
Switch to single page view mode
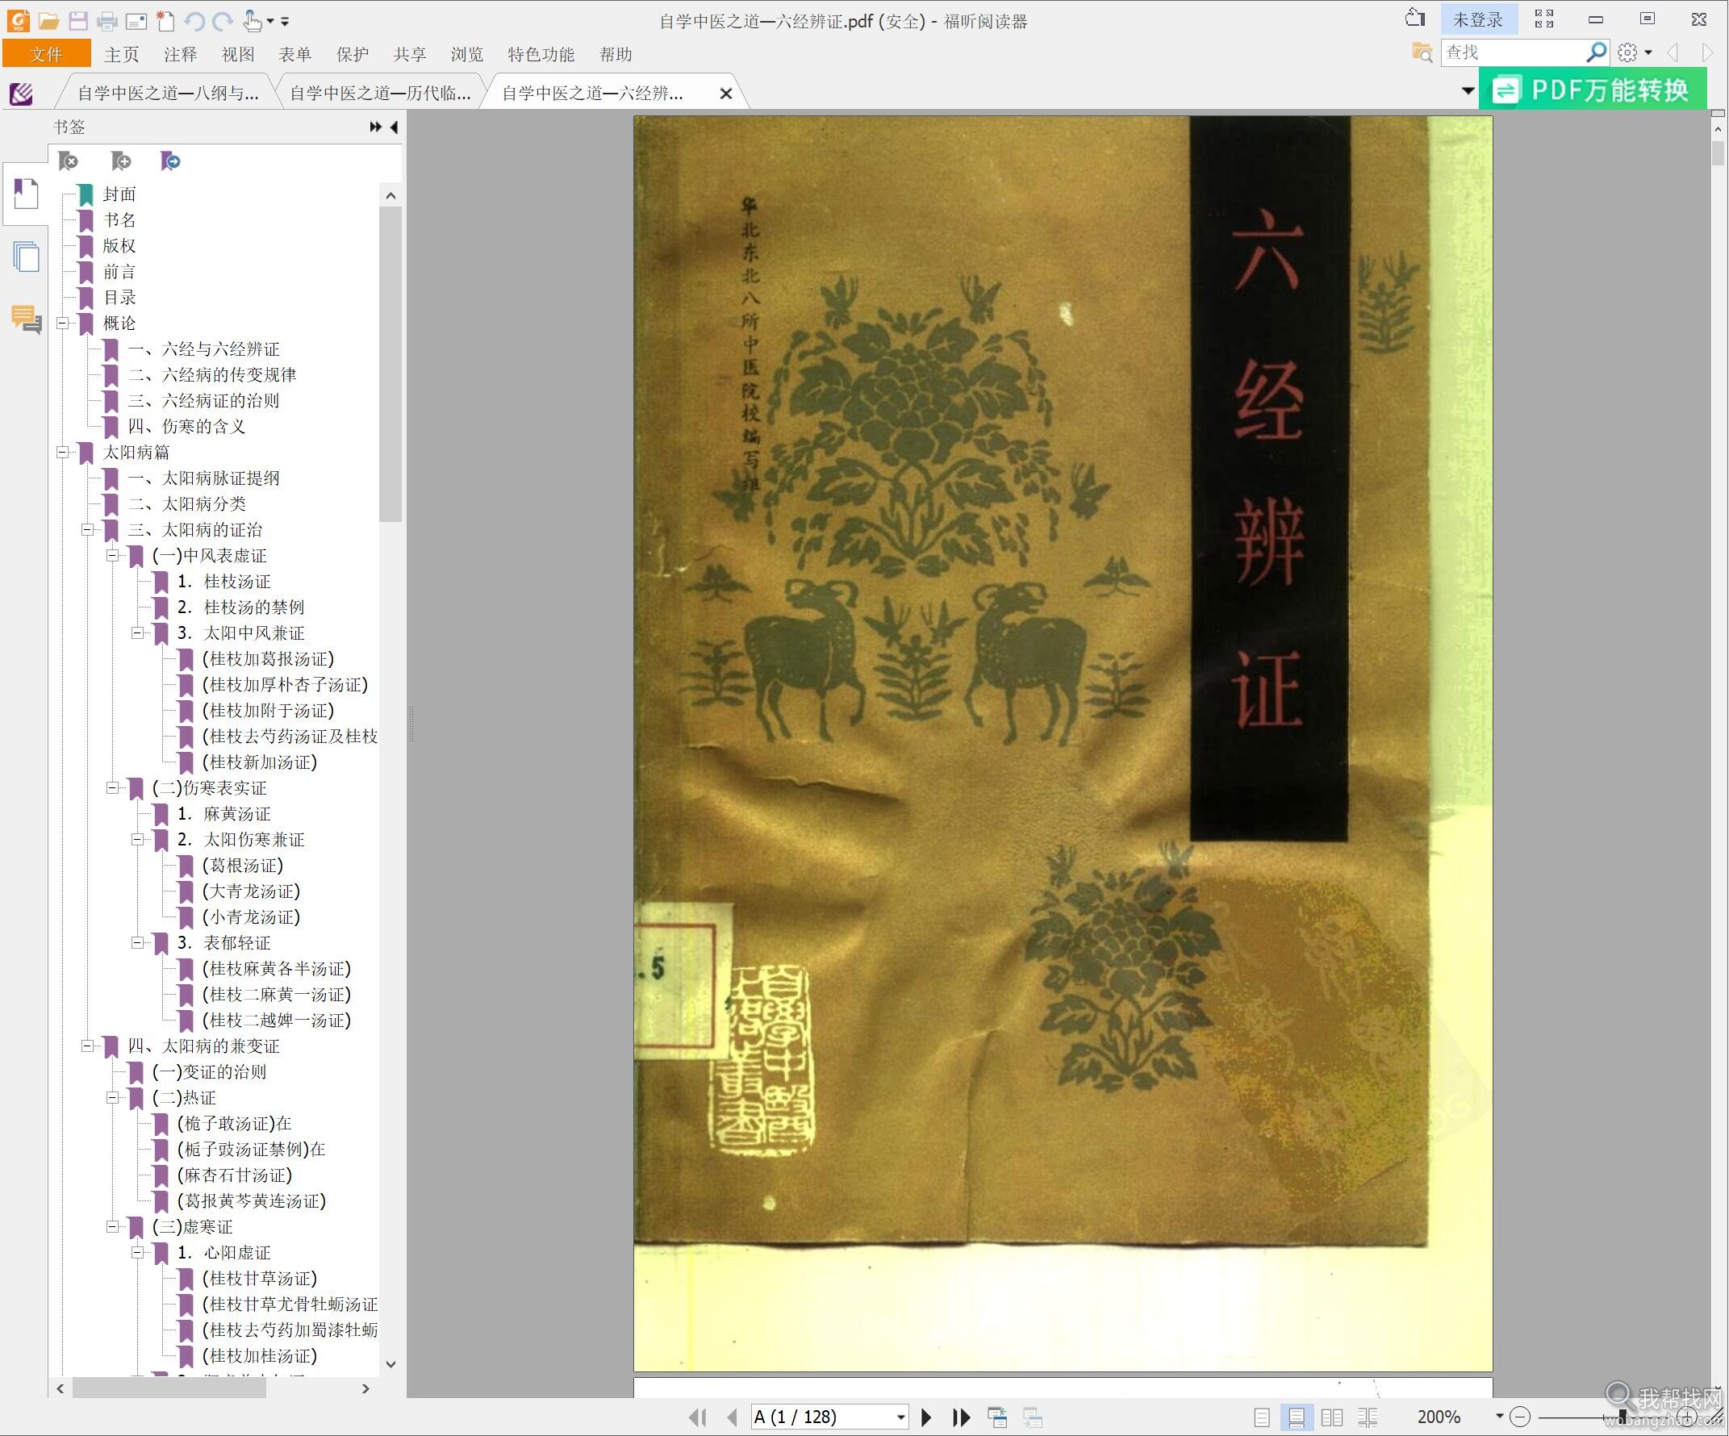pyautogui.click(x=1261, y=1417)
